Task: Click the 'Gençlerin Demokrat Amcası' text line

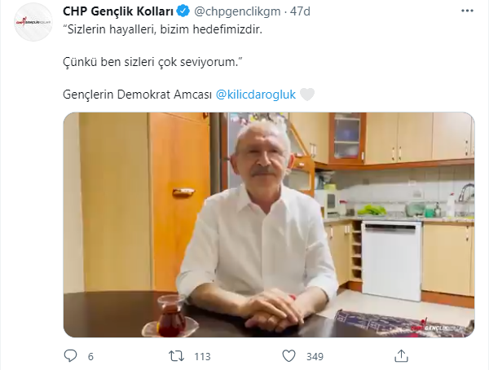Action: [x=137, y=95]
